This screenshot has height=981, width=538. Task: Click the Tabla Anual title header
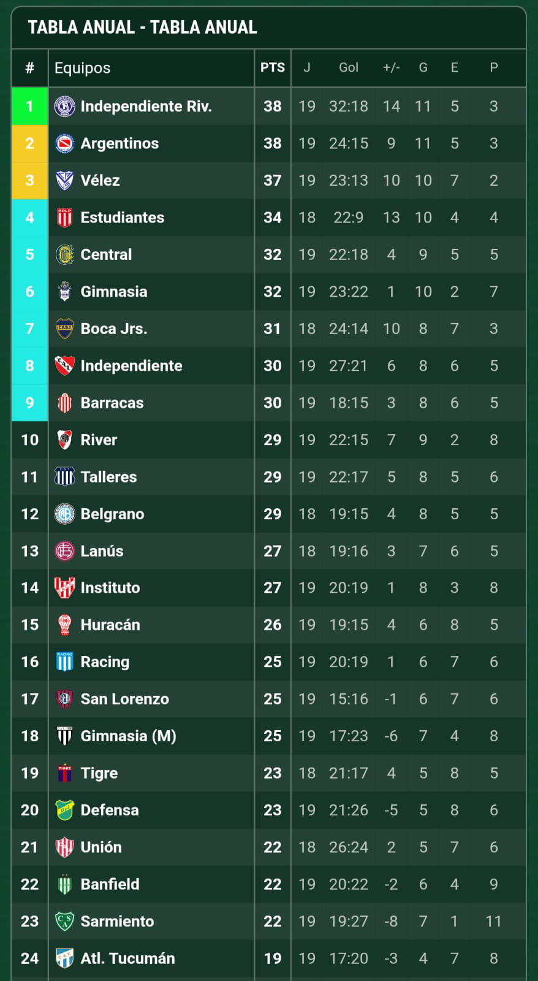coord(143,28)
